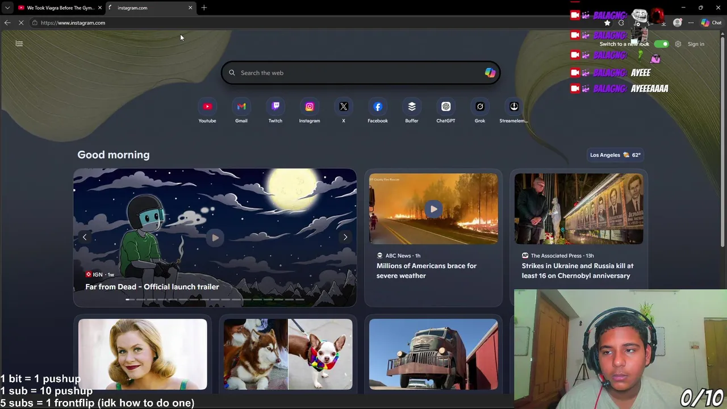Open browser Settings and more ellipsis

[x=691, y=23]
